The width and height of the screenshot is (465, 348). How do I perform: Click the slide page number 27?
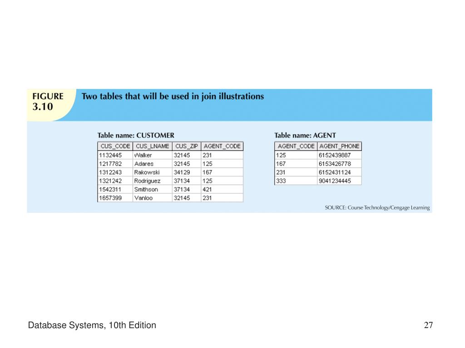(428, 325)
